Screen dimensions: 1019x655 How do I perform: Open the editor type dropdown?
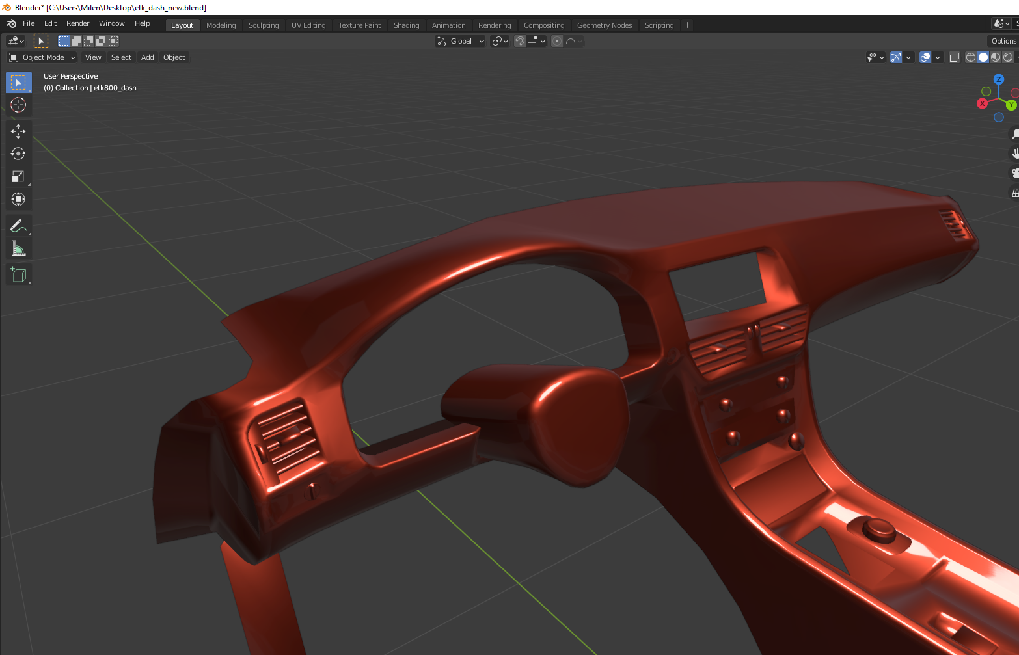(16, 41)
